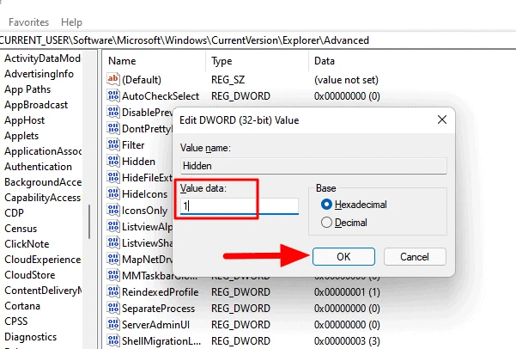Click the AutoCheckSelect DWORD icon
Image resolution: width=516 pixels, height=349 pixels.
112,95
